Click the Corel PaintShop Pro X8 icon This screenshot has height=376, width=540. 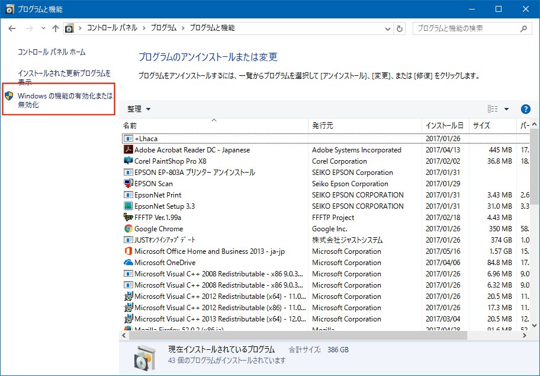(x=128, y=161)
